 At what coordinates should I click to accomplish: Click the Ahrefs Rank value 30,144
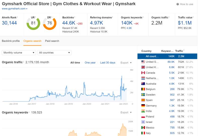9,23
